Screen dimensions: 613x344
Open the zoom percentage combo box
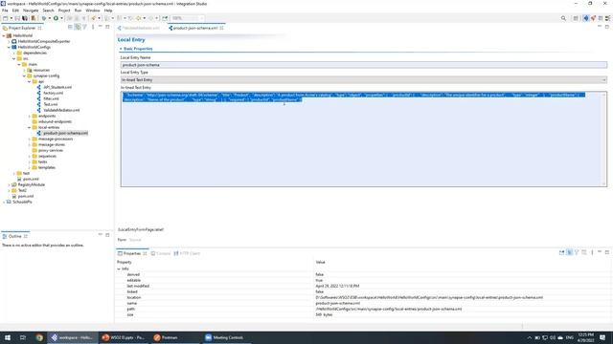coord(188,18)
